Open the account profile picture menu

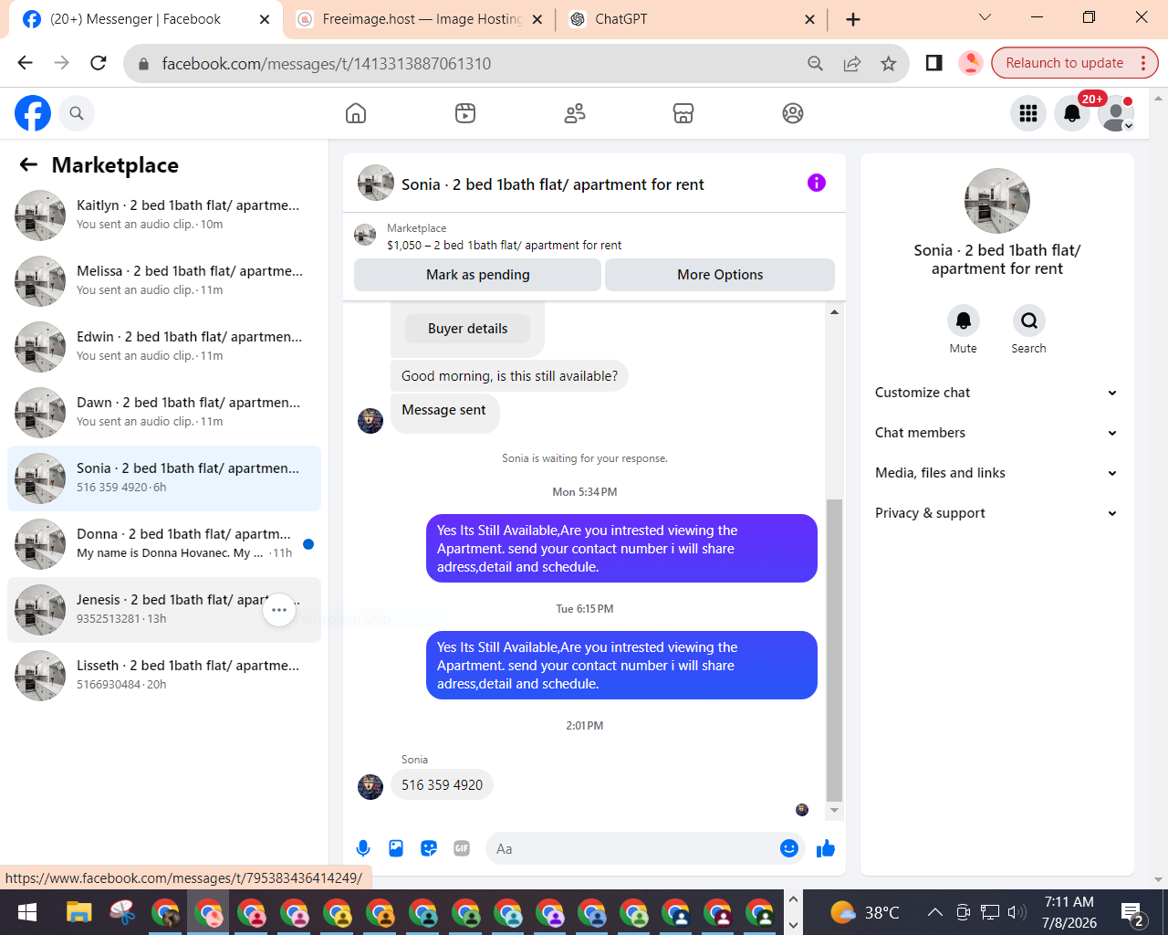point(1116,113)
